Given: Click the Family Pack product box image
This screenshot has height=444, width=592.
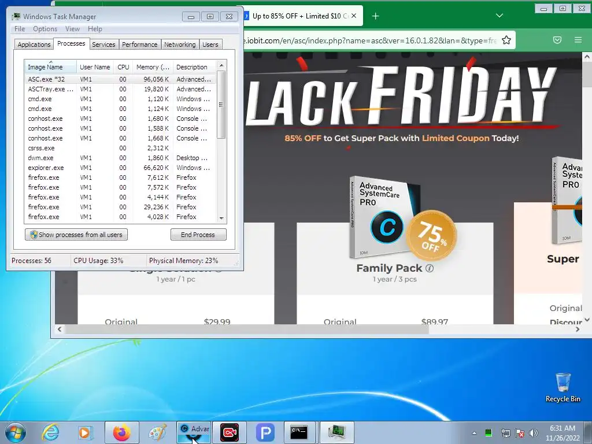Looking at the screenshot, I should [385, 217].
